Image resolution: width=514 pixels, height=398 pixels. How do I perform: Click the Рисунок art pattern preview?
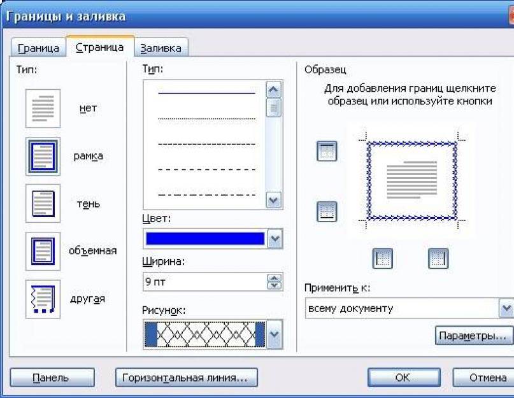point(205,334)
